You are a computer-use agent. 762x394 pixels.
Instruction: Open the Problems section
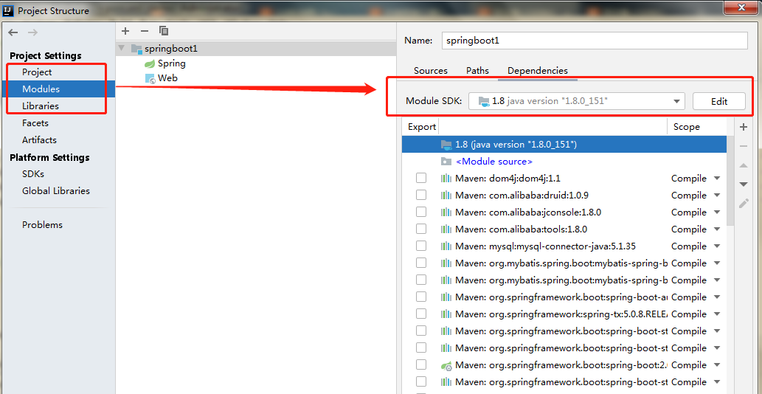(42, 225)
